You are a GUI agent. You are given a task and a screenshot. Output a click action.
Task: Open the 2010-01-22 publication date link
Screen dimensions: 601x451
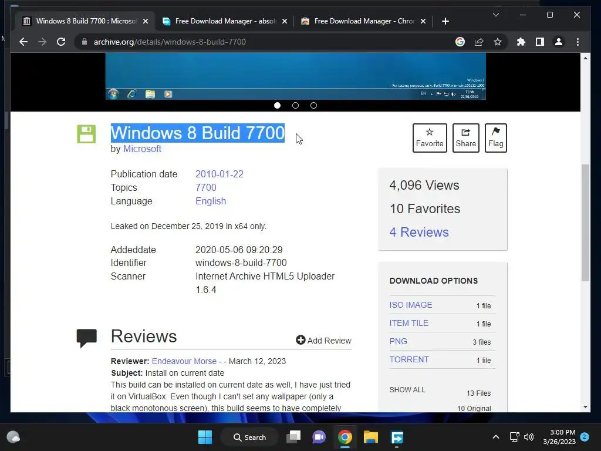click(220, 174)
